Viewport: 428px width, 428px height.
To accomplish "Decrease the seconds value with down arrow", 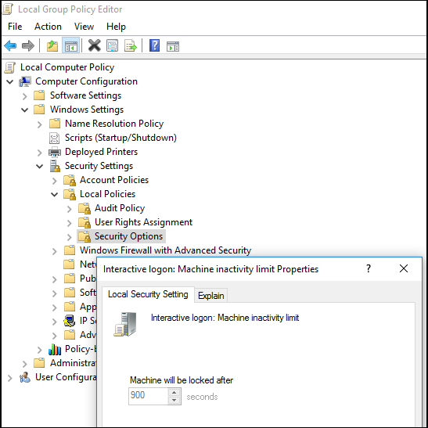I will [x=174, y=401].
